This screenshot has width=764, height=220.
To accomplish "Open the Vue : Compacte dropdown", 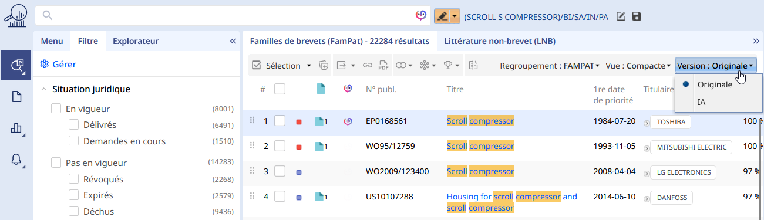I will pos(638,66).
